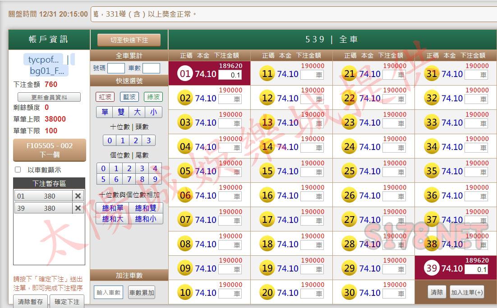Click the F105505-002 下一個 button

click(x=50, y=150)
